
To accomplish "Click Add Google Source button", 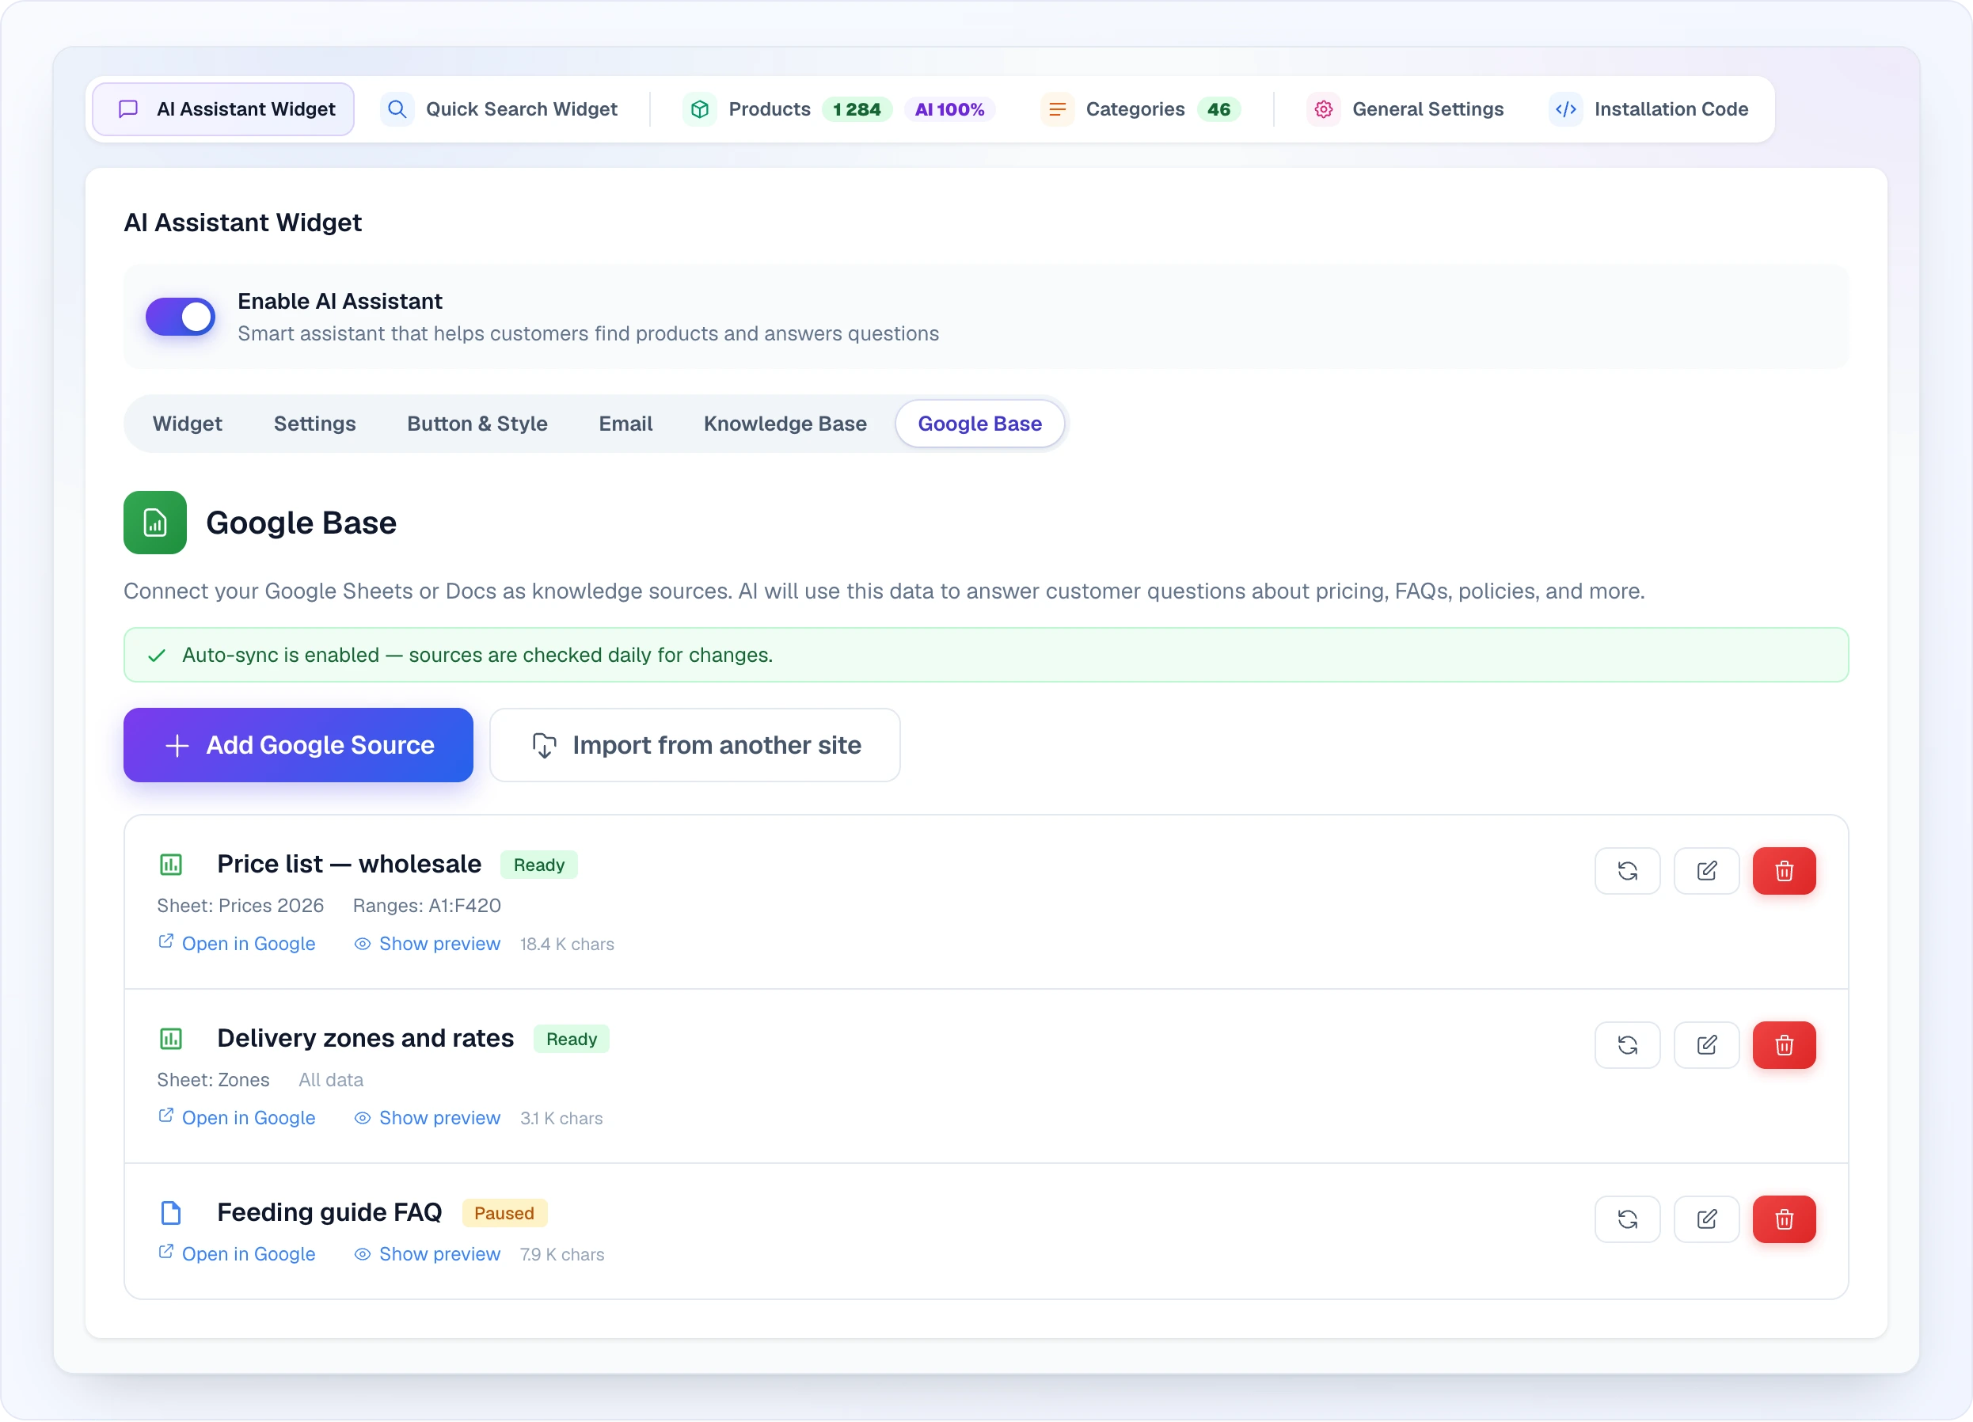I will 298,745.
